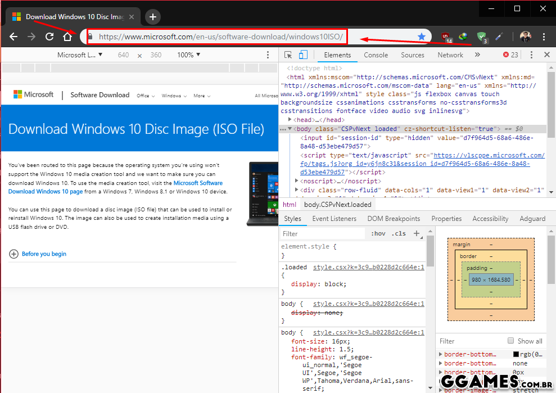The image size is (556, 393).
Task: Click the Styles Filter input field
Action: click(x=320, y=233)
